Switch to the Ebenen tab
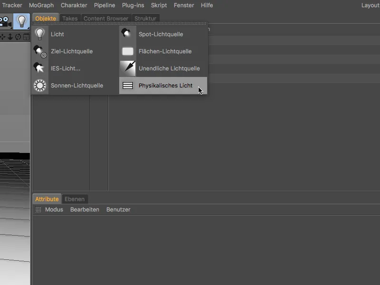The width and height of the screenshot is (380, 285). pos(75,199)
